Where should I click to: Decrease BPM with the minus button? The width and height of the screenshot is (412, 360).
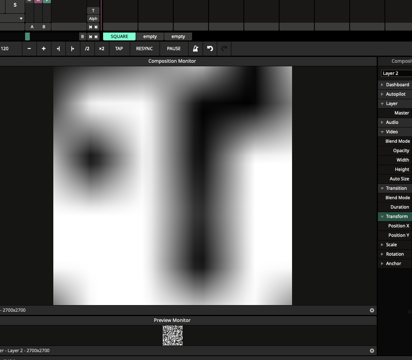coord(29,49)
